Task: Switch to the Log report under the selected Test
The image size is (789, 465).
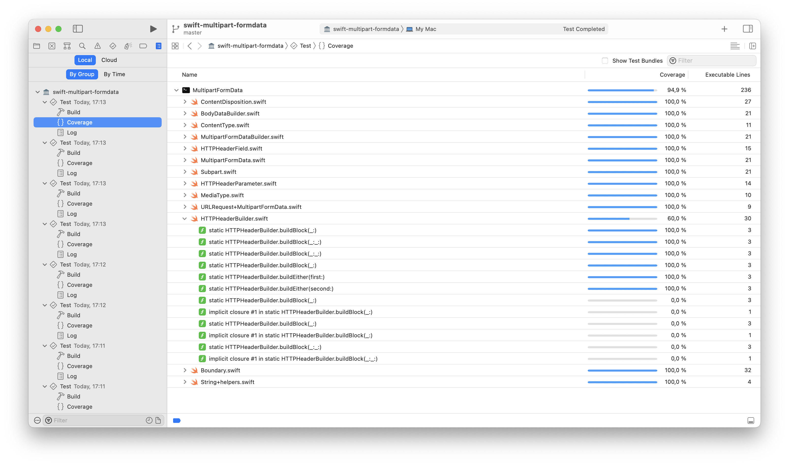Action: [72, 132]
